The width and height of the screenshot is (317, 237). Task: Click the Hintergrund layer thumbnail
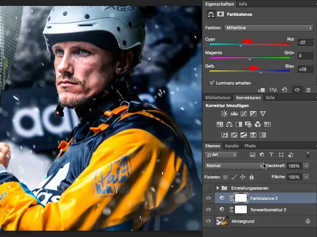[x=223, y=220]
